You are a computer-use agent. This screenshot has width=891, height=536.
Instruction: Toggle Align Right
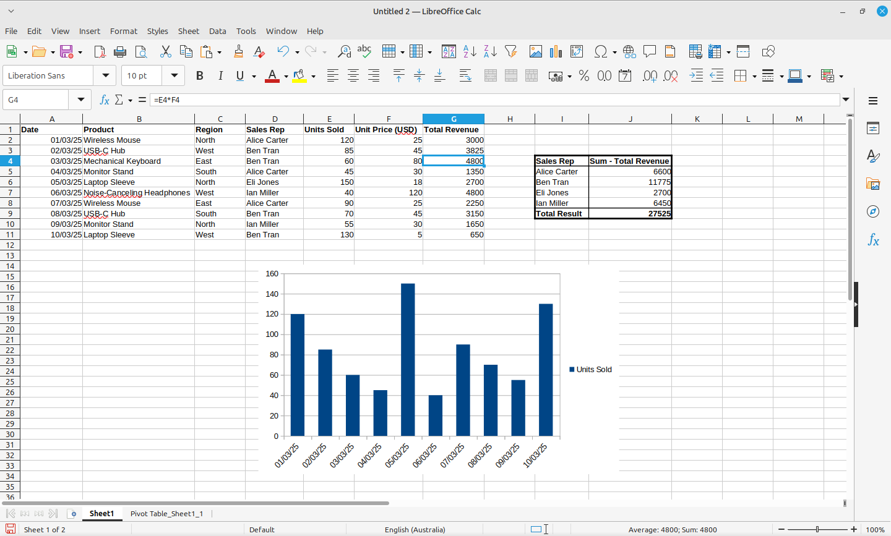tap(374, 75)
